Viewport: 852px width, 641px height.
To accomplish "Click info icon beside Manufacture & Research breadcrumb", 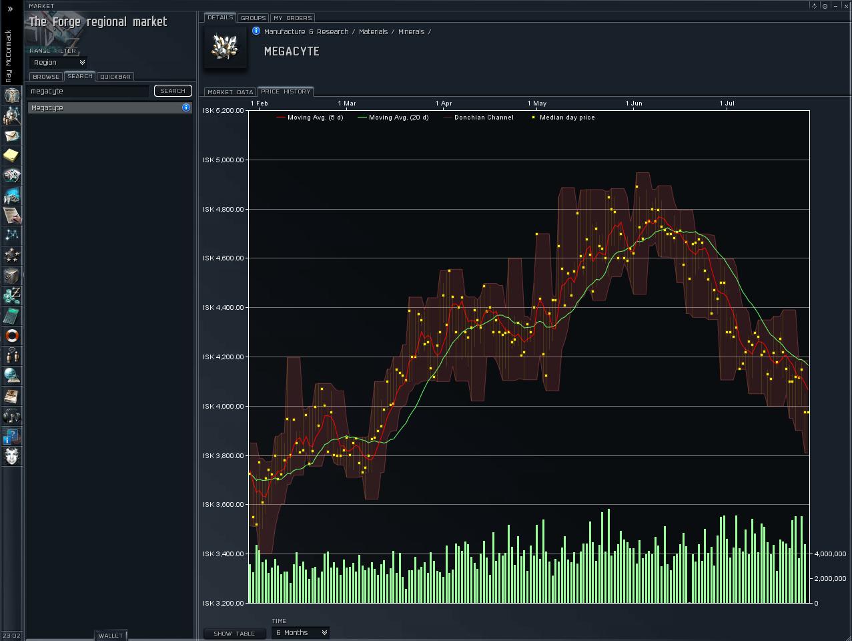I will [256, 31].
